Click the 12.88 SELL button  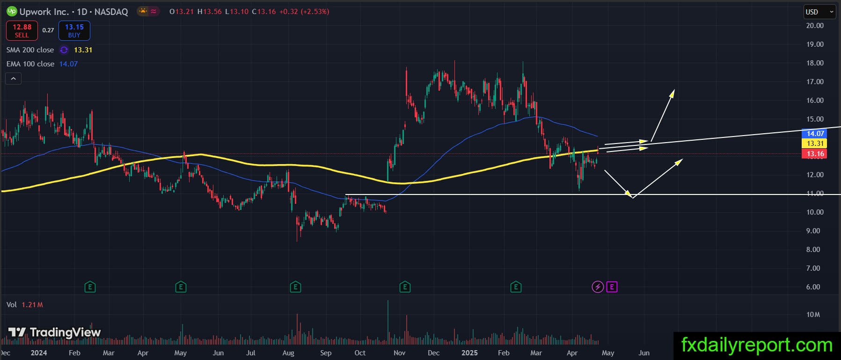(x=22, y=31)
